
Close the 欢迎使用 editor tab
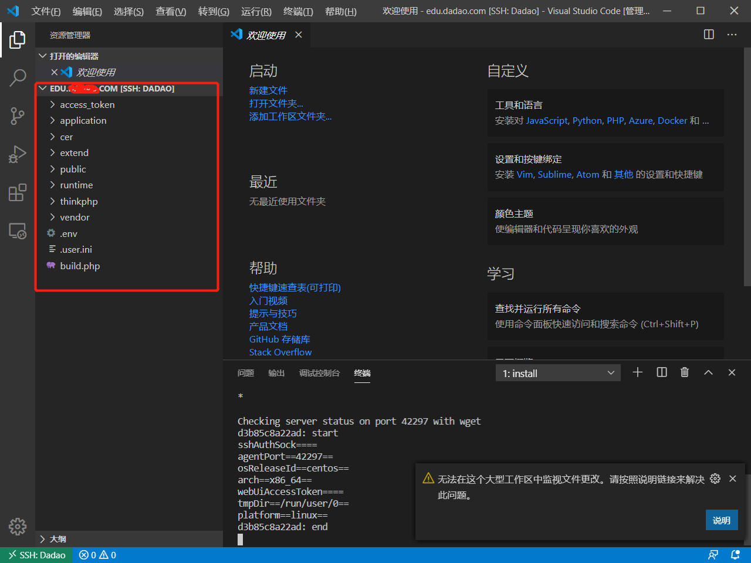(299, 35)
